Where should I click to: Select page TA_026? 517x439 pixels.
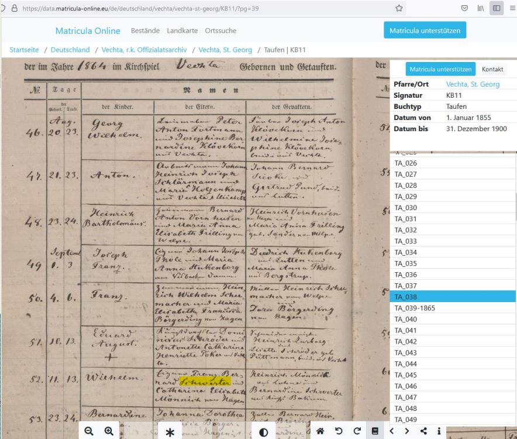[x=453, y=163]
